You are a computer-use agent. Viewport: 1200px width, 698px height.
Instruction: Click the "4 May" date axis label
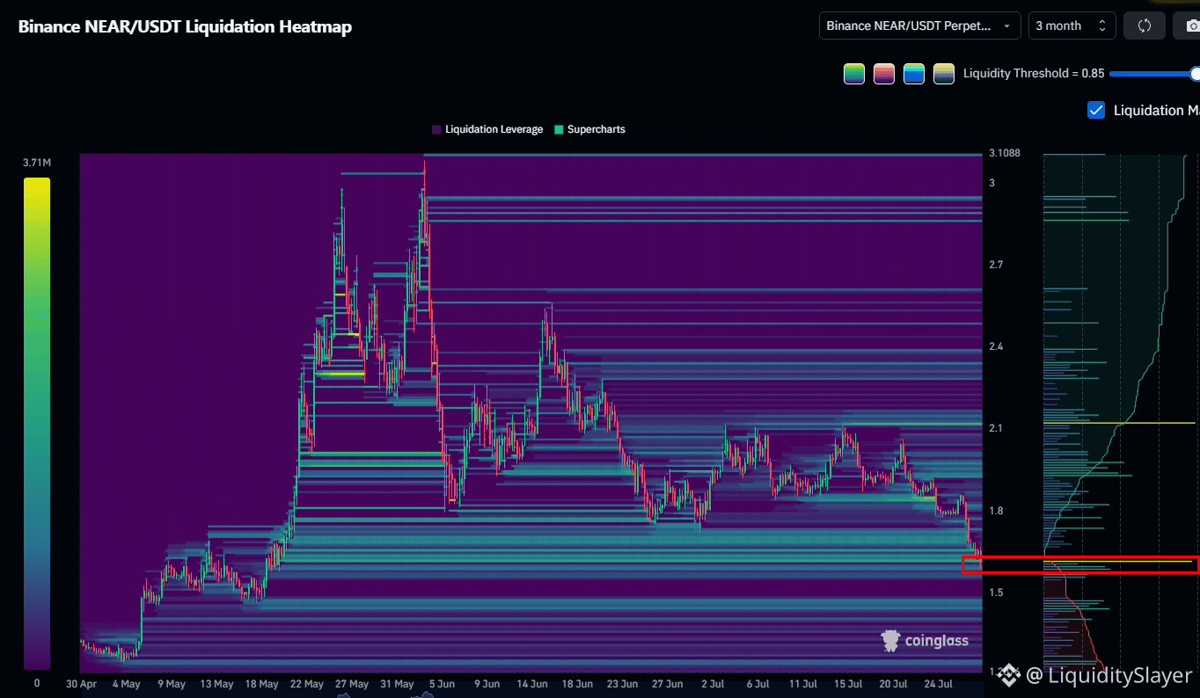(126, 684)
